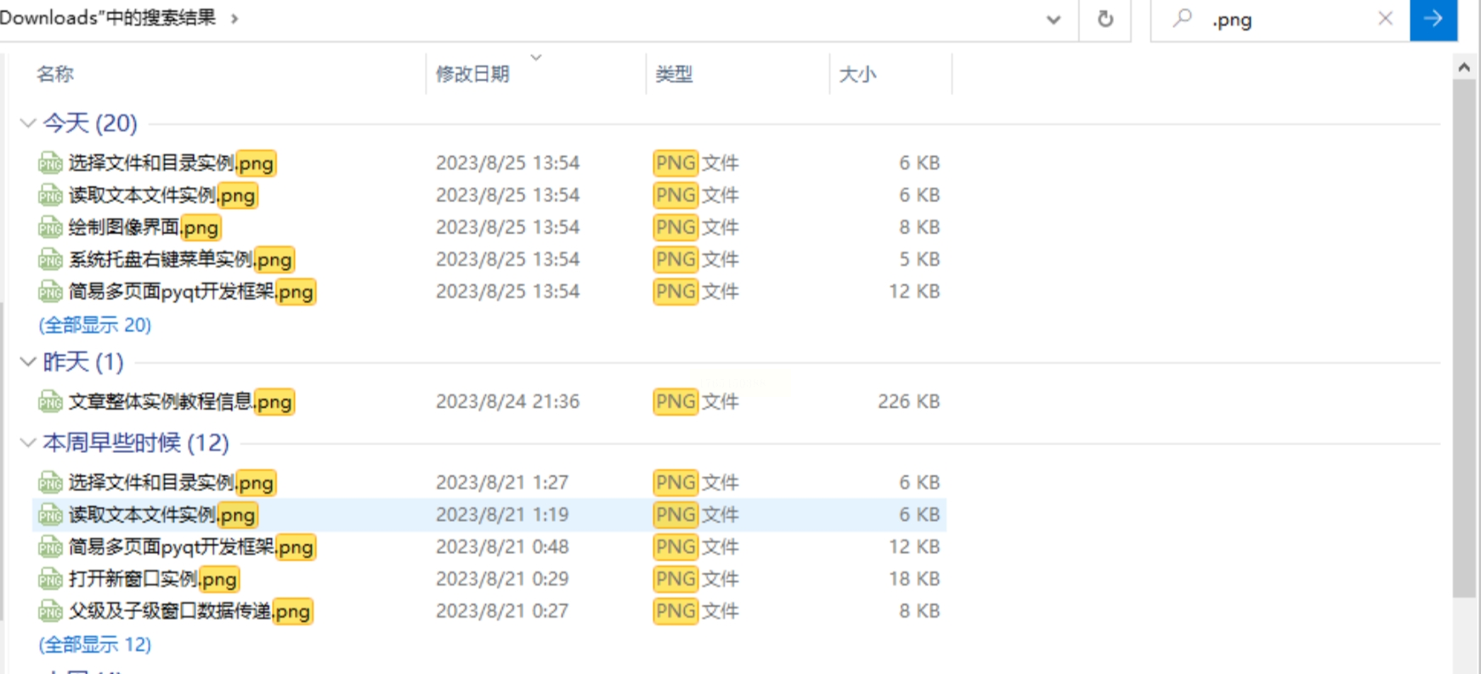The height and width of the screenshot is (674, 1481).
Task: Collapse the 昨天 (1) group
Action: click(28, 362)
